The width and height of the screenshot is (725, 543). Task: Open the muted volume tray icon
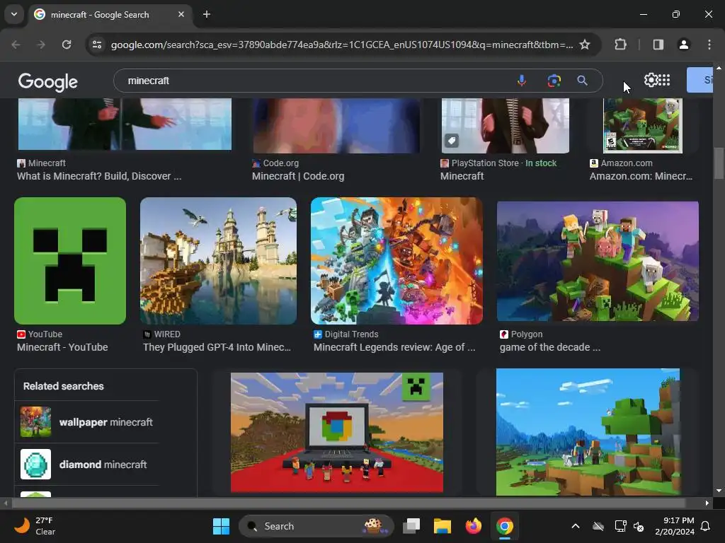tap(639, 526)
